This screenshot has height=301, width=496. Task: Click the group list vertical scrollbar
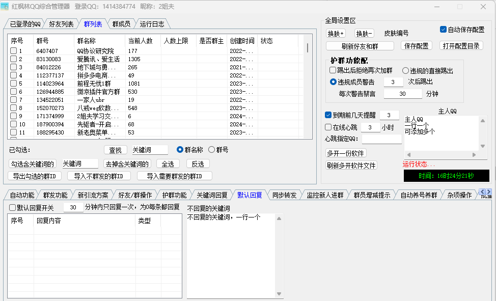point(307,48)
